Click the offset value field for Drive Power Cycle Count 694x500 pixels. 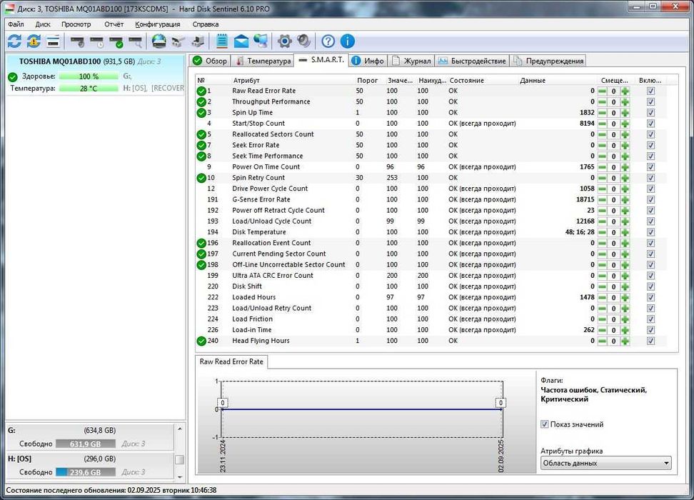click(x=613, y=189)
